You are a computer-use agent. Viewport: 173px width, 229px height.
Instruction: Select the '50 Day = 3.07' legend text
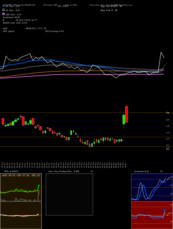click(x=13, y=10)
